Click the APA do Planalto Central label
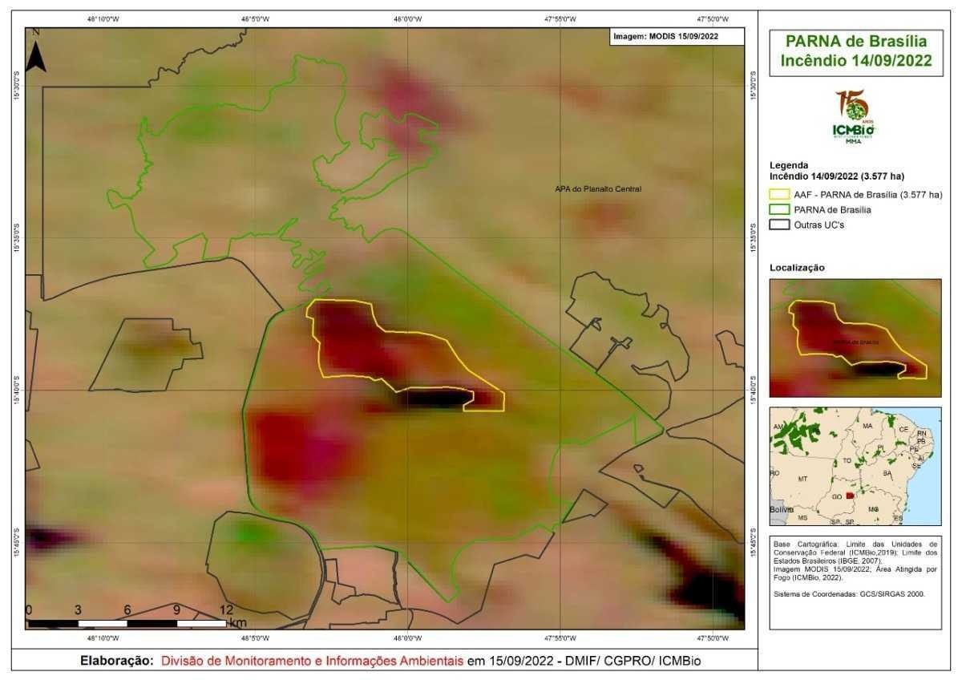 [x=598, y=189]
